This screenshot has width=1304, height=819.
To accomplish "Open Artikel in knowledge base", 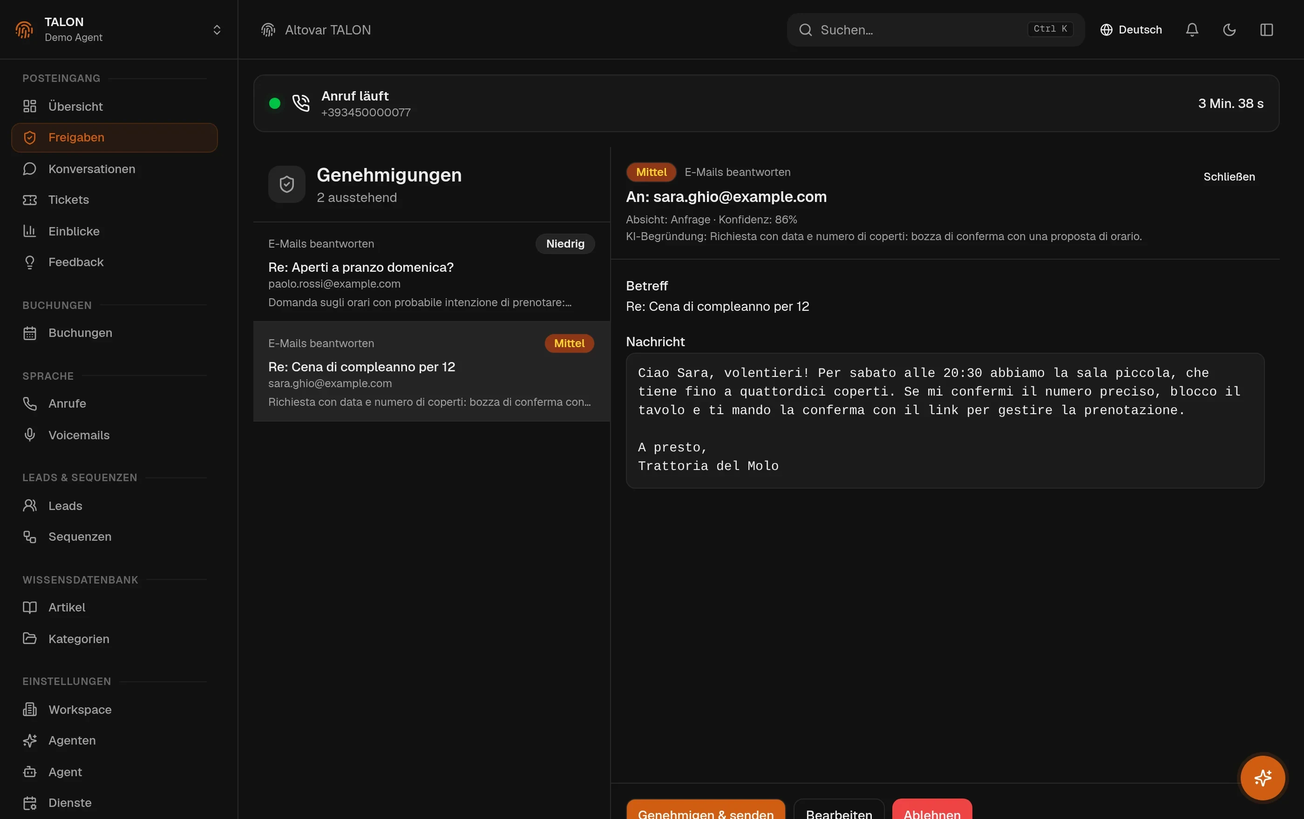I will (x=114, y=607).
